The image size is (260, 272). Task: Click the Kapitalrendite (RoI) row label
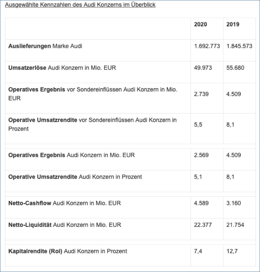click(x=68, y=251)
